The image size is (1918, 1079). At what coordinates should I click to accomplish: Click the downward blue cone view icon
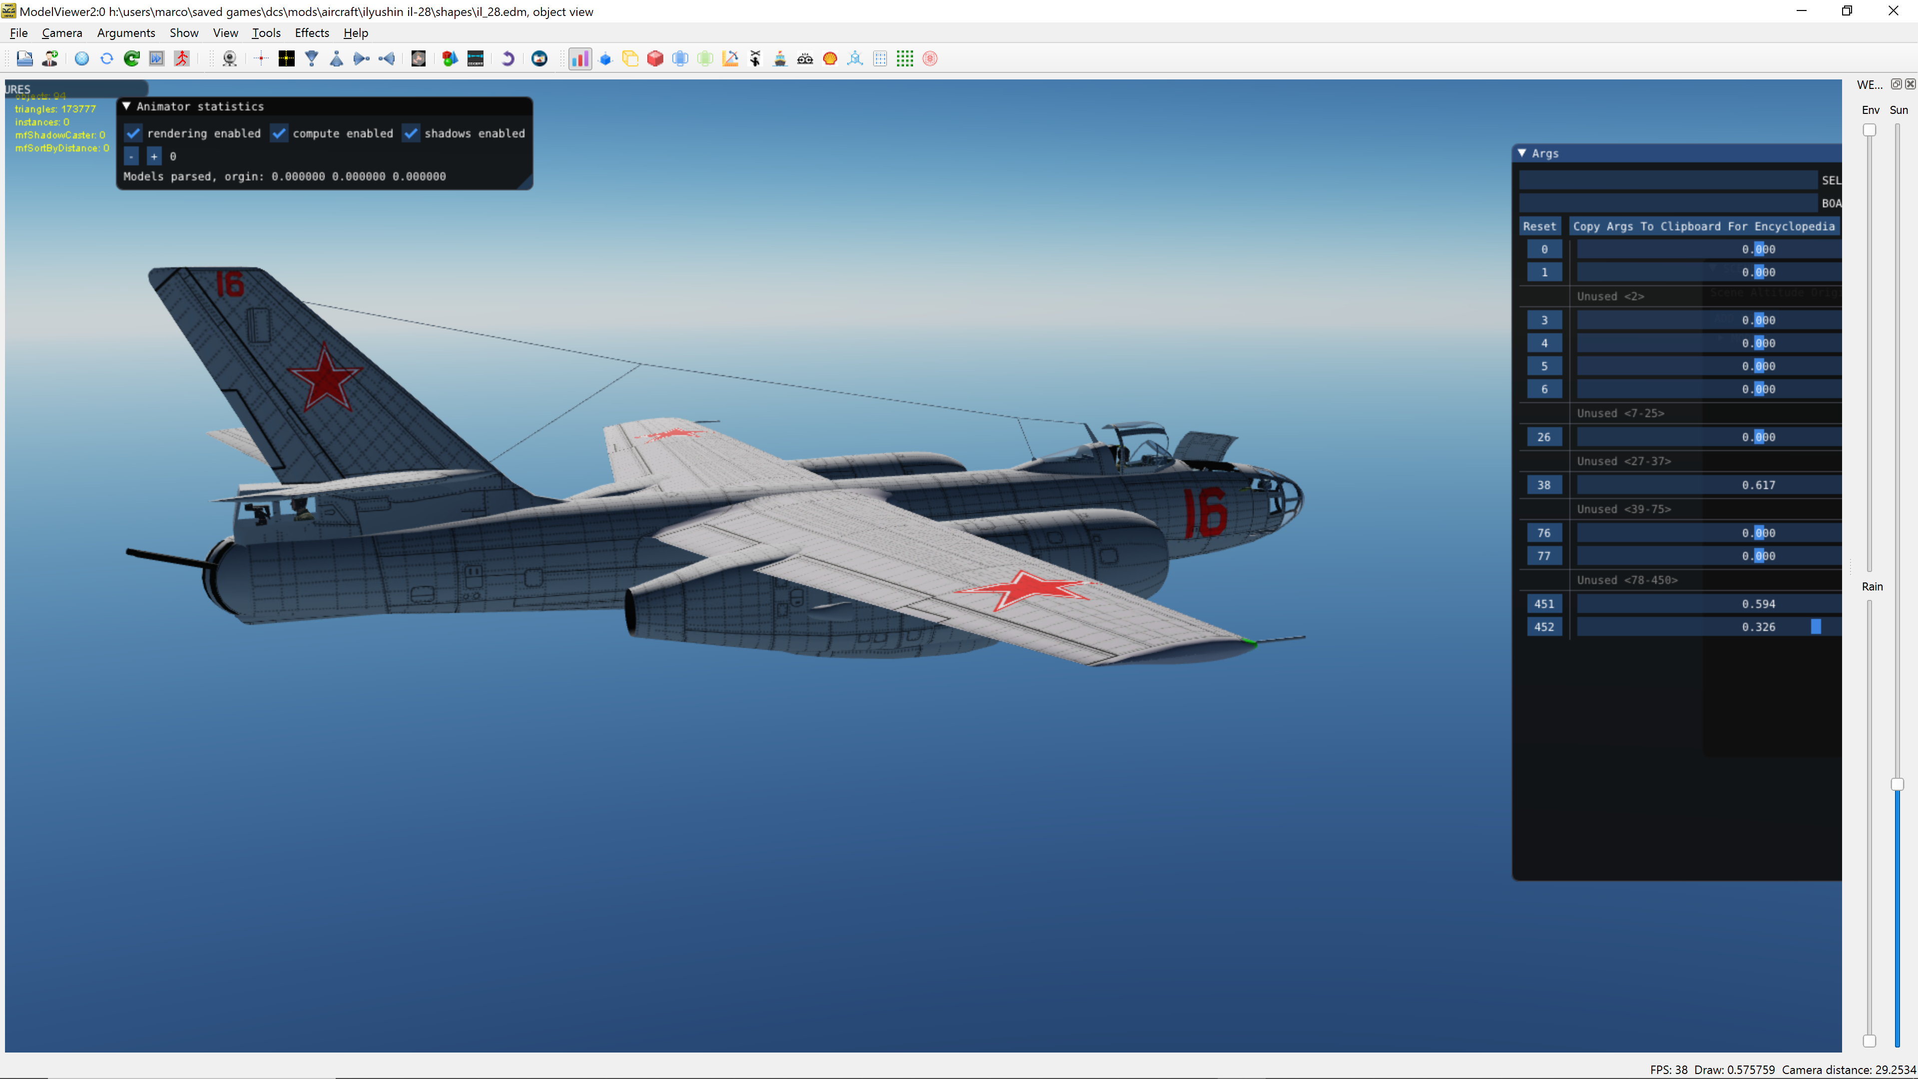312,59
